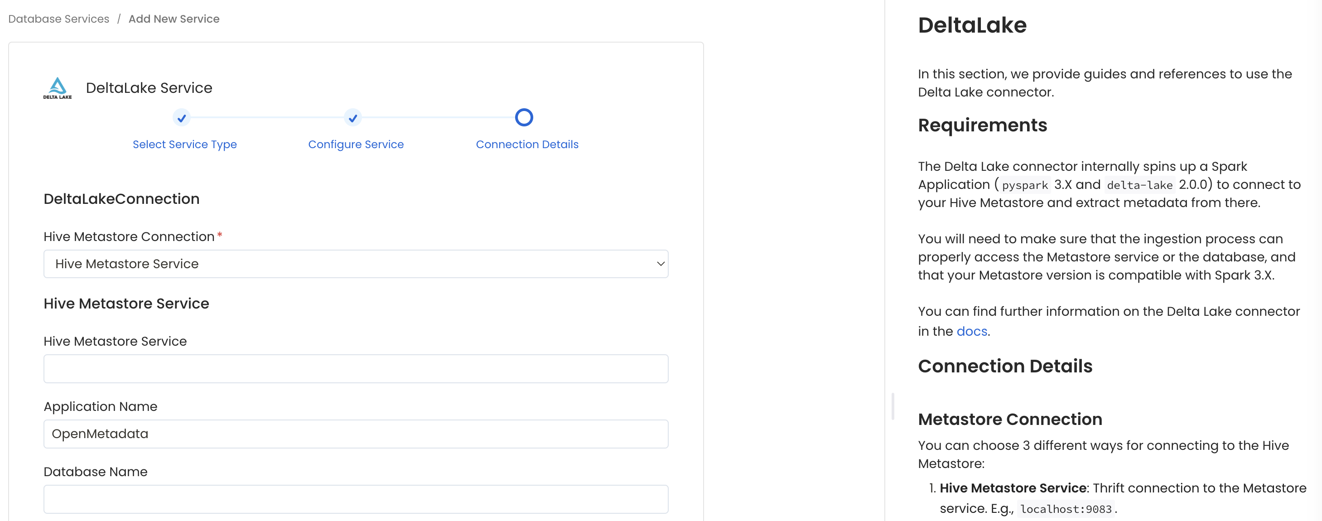Go back to the Select Service Type step
Screen dimensions: 1322x521
coord(184,144)
